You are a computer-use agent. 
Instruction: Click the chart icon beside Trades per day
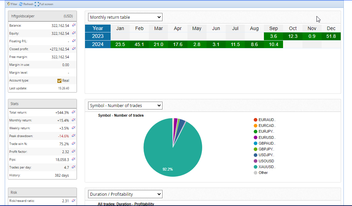[74, 167]
